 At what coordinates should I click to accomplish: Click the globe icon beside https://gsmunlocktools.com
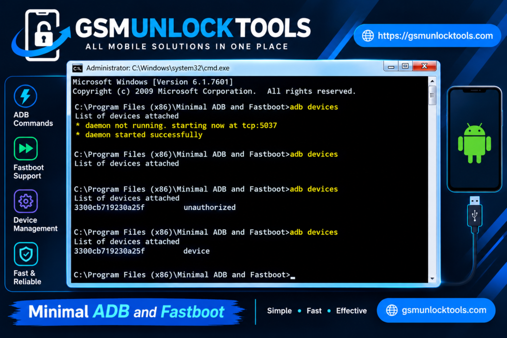click(368, 36)
